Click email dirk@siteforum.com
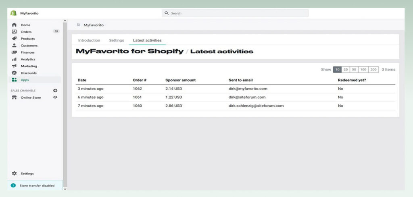 coord(247,97)
